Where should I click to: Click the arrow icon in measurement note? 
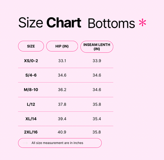point(25,143)
